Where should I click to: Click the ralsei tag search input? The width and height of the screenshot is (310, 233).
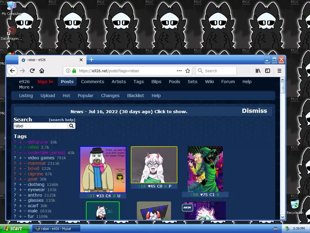[41, 126]
